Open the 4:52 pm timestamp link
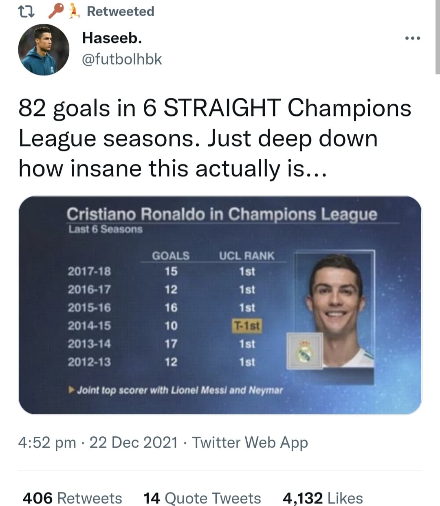 47,442
